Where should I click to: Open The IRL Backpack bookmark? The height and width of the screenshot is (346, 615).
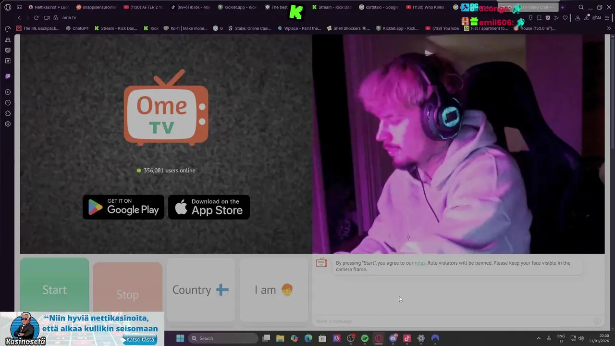37,28
